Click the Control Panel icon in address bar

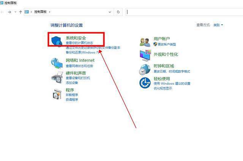click(x=27, y=12)
